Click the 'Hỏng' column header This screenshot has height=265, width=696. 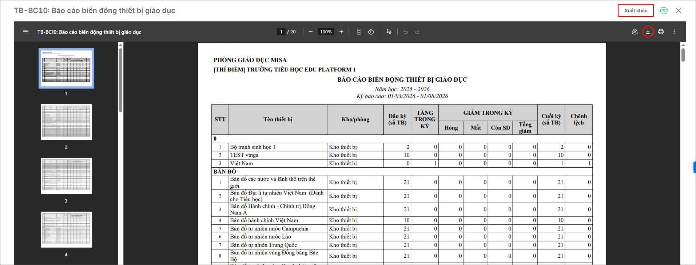point(451,128)
